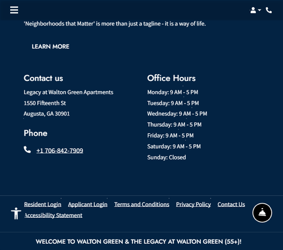Click the 'Phone' heading
This screenshot has height=250, width=283.
coord(36,133)
